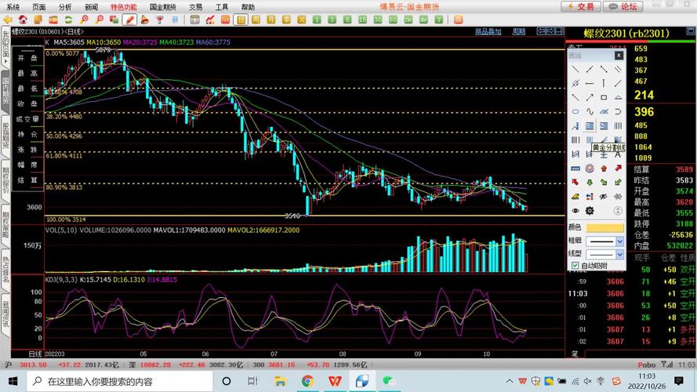This screenshot has height=392, width=697.
Task: Select the drawing pencil tool in toolbar
Action: 130,19
